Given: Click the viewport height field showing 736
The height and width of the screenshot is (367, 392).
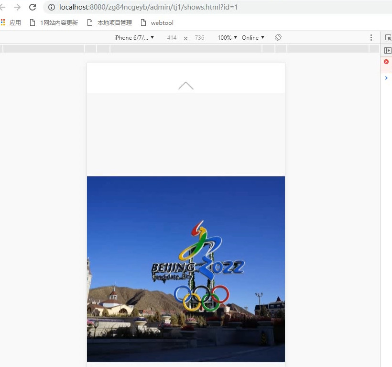Looking at the screenshot, I should [199, 37].
